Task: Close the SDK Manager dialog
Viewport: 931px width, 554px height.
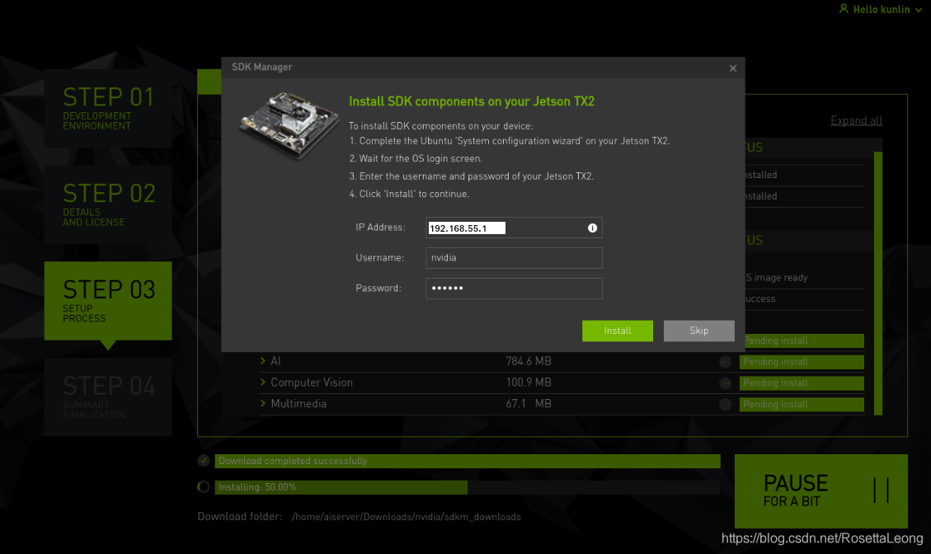Action: click(733, 68)
